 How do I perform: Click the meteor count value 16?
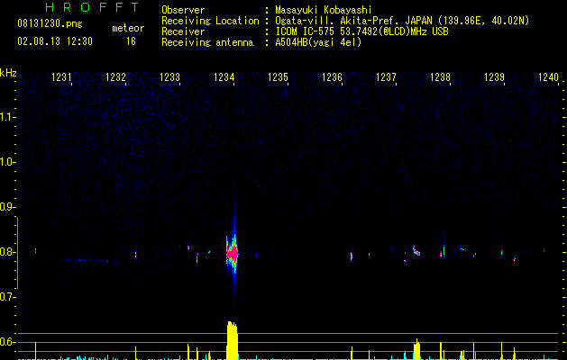(x=131, y=41)
